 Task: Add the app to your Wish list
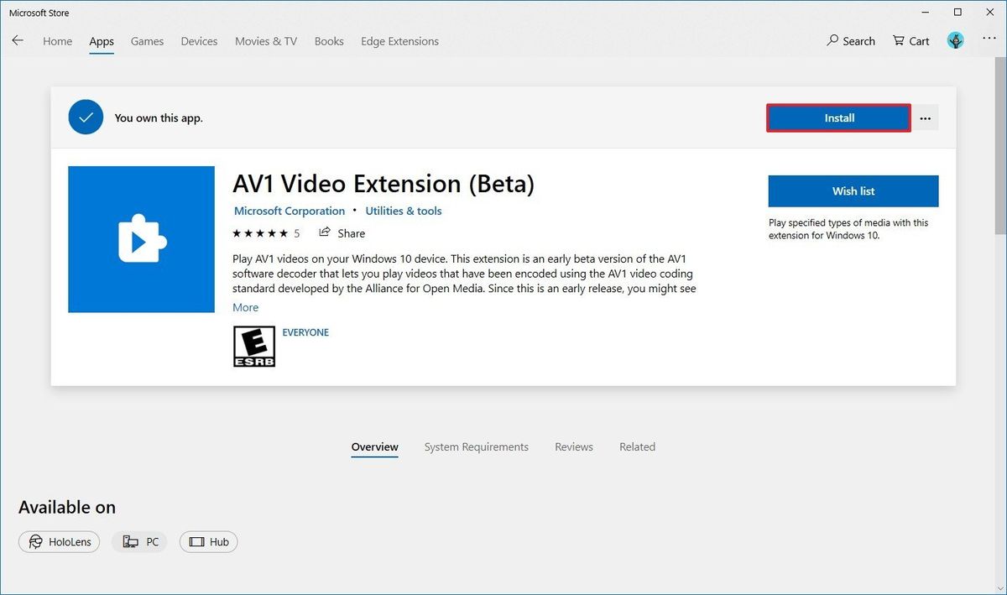point(853,191)
